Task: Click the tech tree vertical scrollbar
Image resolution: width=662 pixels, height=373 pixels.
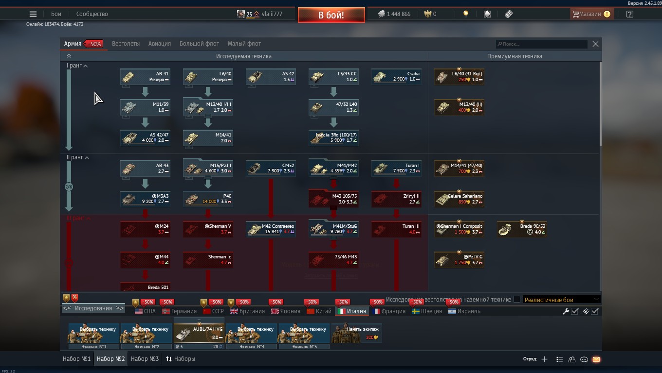Action: (x=601, y=103)
